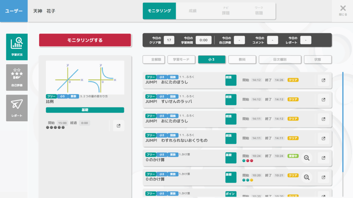The width and height of the screenshot is (353, 198).
Task: Click the red モニタリングする button
Action: click(x=85, y=40)
